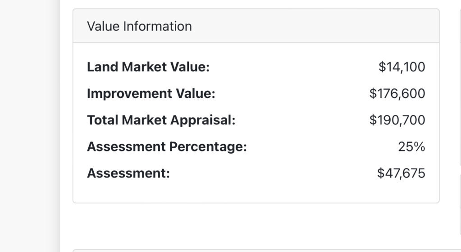Image resolution: width=461 pixels, height=252 pixels.
Task: Select the Total Market Appraisal label
Action: click(161, 120)
